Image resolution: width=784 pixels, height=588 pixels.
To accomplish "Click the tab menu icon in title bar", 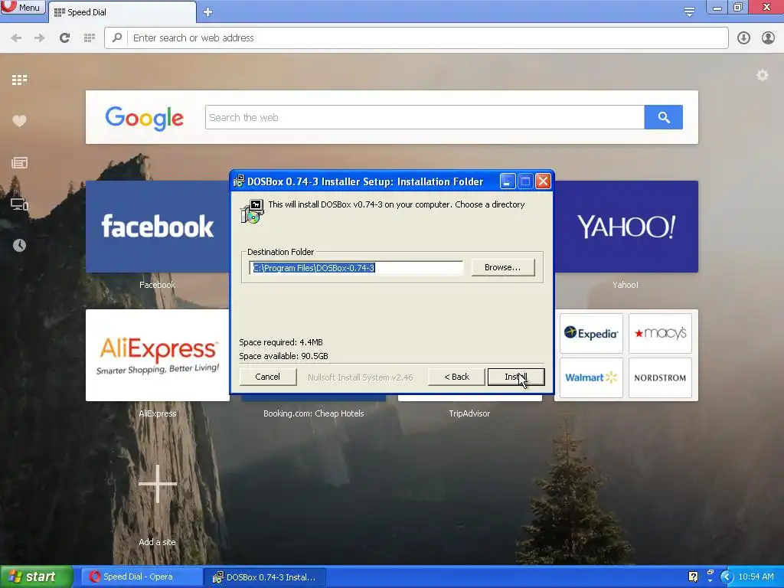I will coord(689,11).
